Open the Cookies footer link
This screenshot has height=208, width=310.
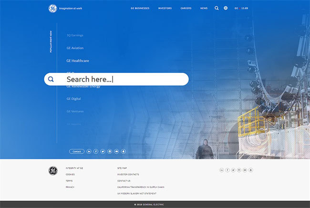70,175
